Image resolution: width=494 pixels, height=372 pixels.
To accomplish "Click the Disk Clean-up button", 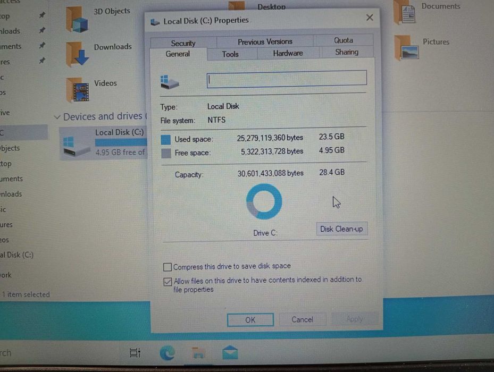I will tap(341, 229).
